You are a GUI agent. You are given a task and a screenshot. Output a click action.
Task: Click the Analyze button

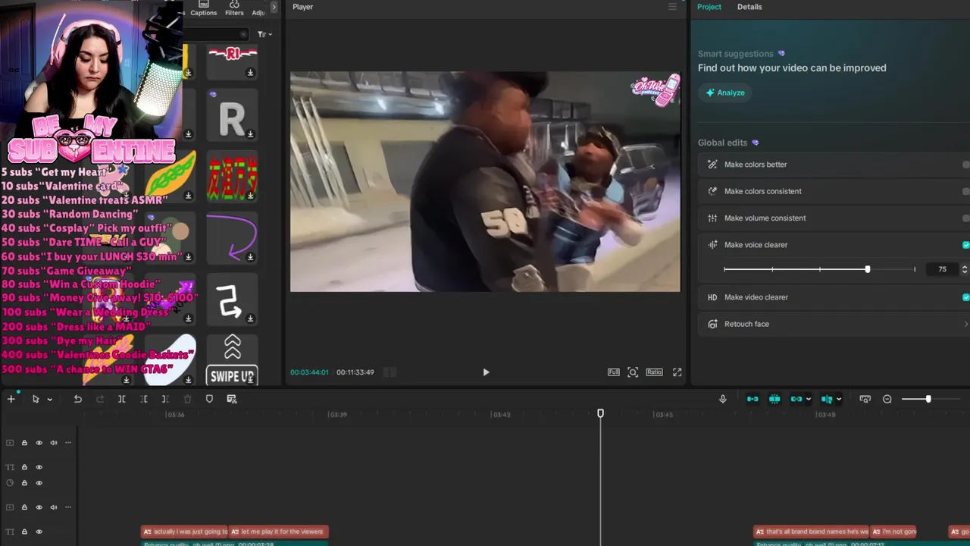click(725, 93)
